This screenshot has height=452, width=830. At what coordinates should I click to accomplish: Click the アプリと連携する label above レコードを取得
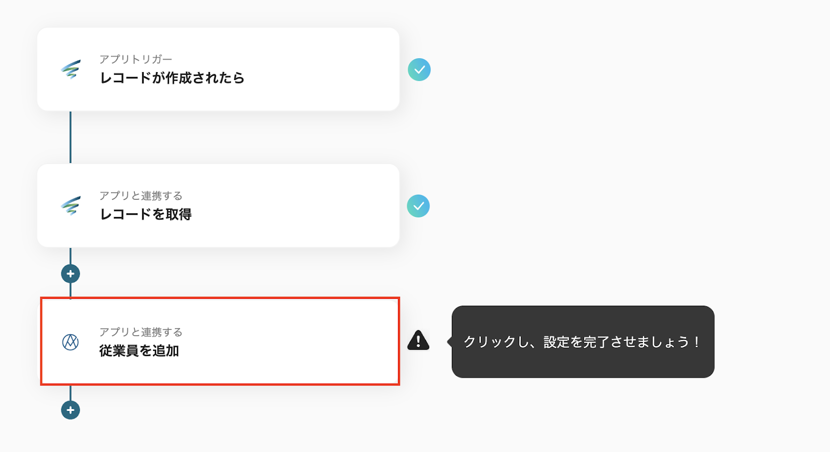141,196
